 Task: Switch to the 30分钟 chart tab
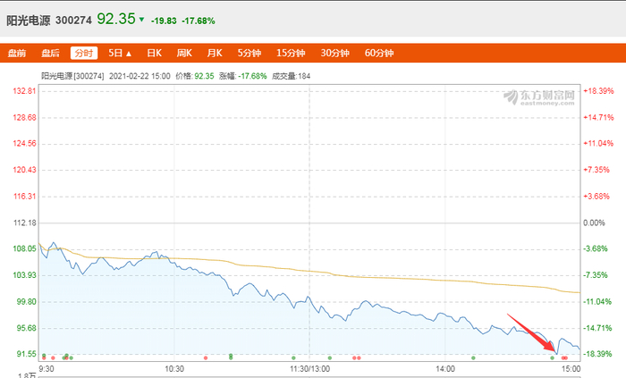[335, 53]
